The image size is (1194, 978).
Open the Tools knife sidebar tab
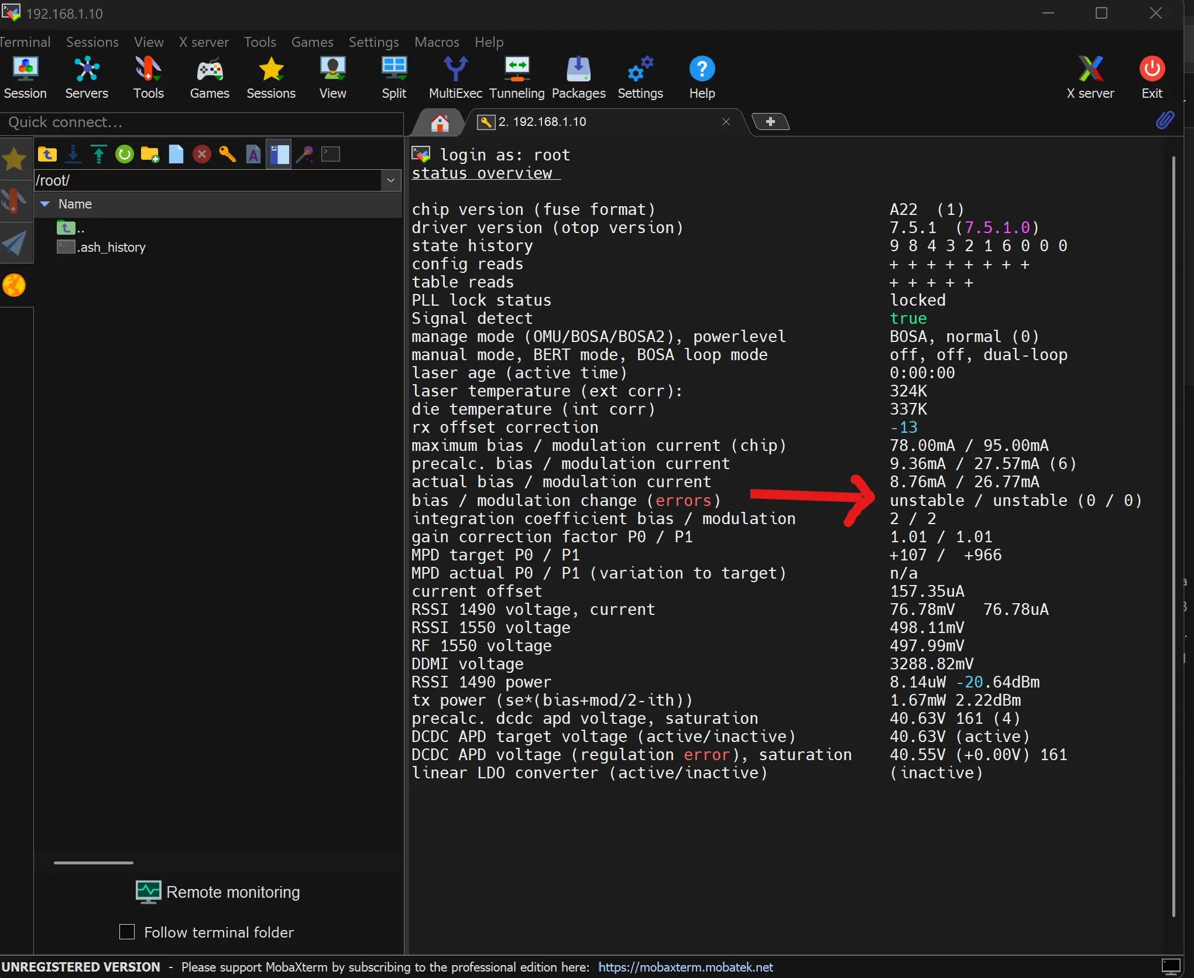(x=15, y=201)
